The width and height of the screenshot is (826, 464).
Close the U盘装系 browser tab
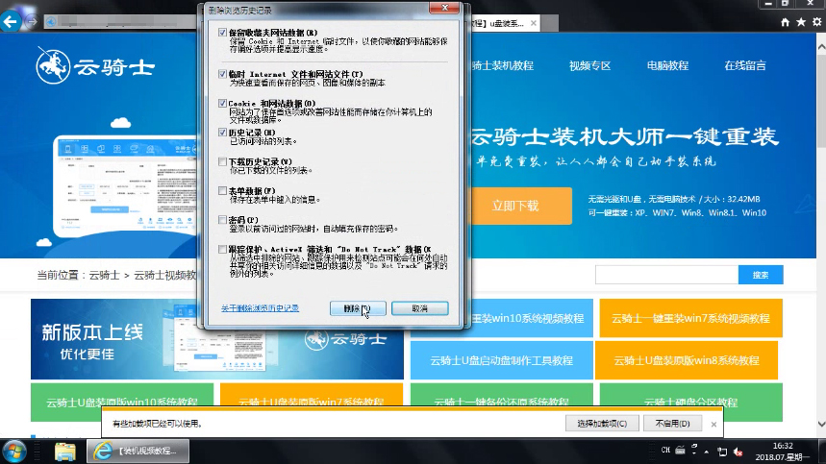coord(534,23)
